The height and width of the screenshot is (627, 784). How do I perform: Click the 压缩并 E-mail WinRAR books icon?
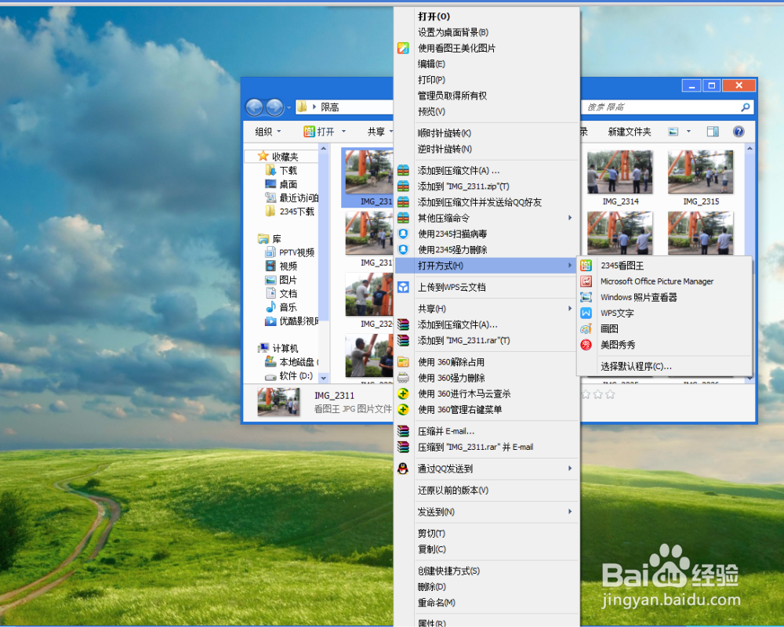click(x=403, y=431)
